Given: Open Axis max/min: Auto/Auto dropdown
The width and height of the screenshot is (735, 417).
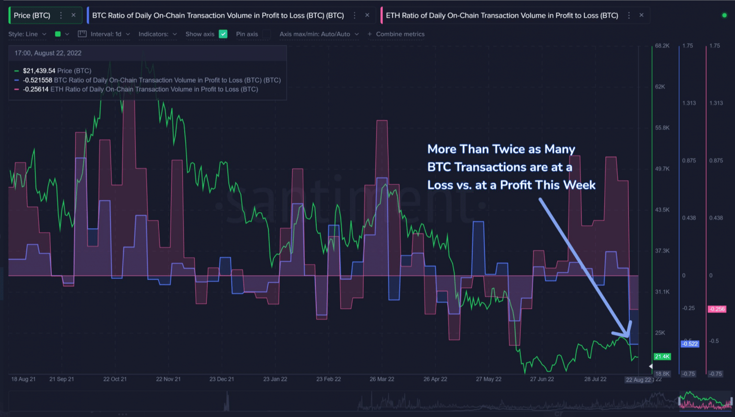Looking at the screenshot, I should pyautogui.click(x=319, y=34).
